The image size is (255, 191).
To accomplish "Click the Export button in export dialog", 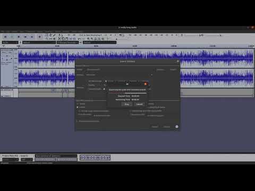I will point(167,127).
